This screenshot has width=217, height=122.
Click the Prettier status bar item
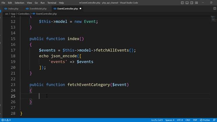click(205, 120)
